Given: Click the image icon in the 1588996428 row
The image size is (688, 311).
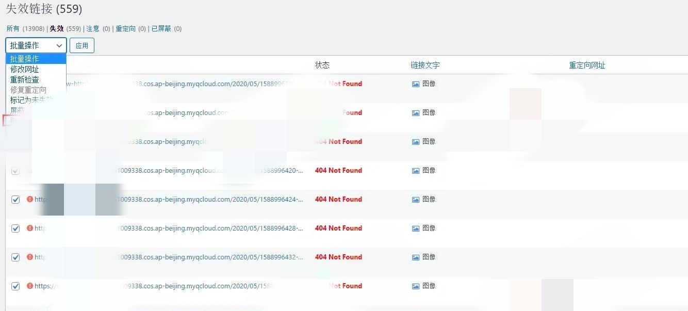Looking at the screenshot, I should [x=416, y=228].
